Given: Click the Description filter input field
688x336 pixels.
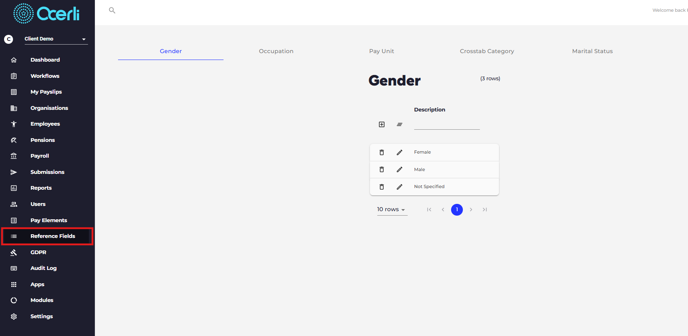Looking at the screenshot, I should pyautogui.click(x=447, y=124).
